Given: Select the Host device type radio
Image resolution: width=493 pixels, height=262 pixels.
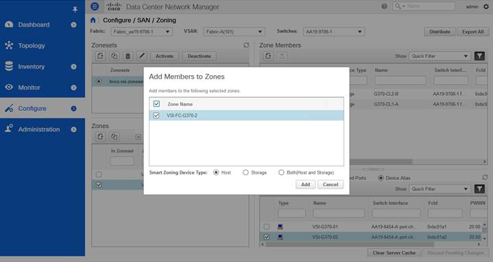Looking at the screenshot, I should (216, 172).
